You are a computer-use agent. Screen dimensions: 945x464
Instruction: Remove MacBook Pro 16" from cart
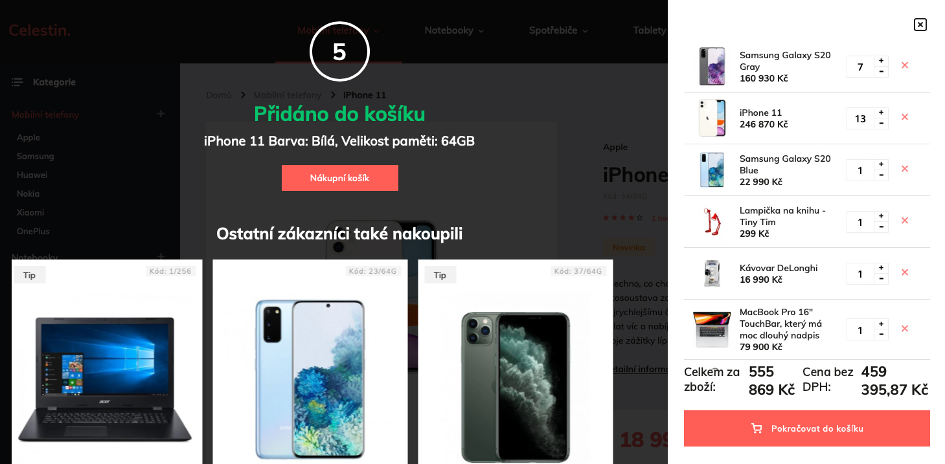click(x=905, y=329)
